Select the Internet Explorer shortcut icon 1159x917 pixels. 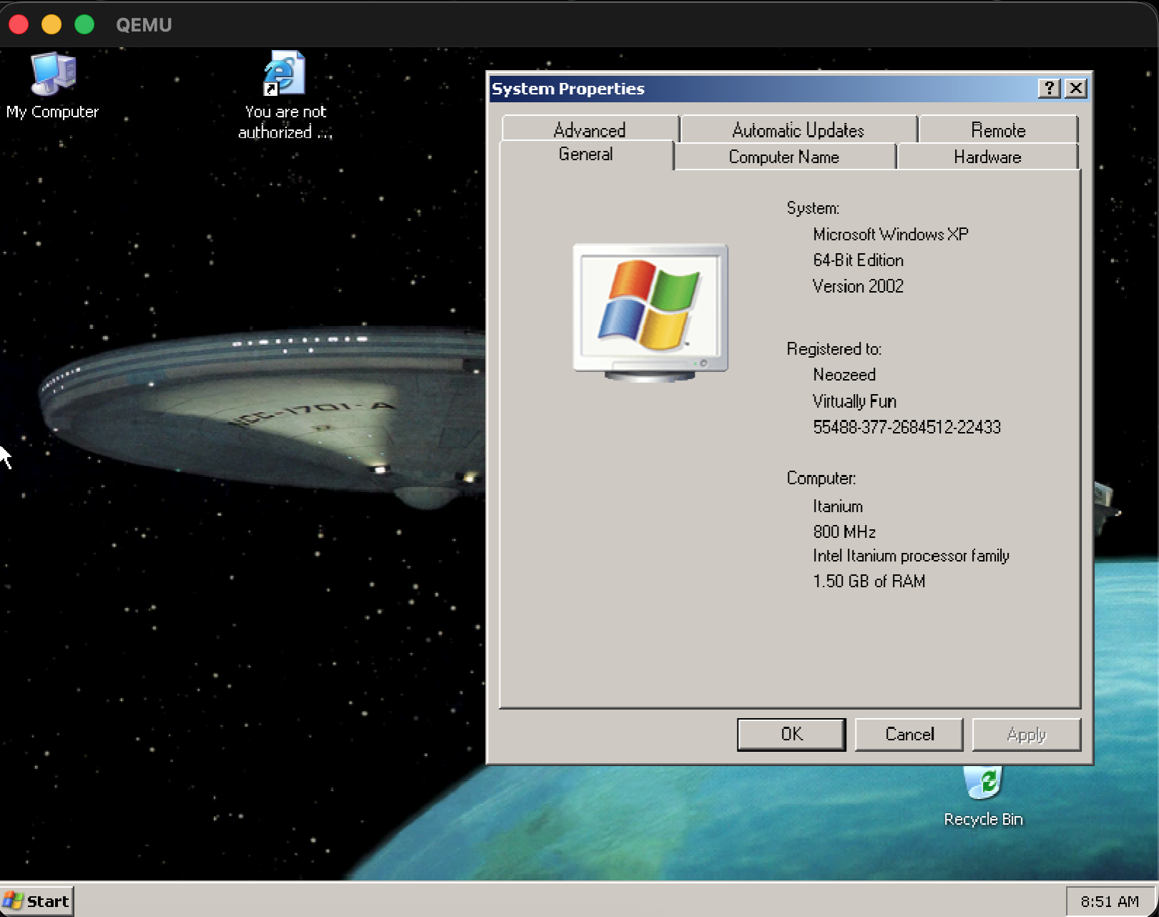click(285, 73)
